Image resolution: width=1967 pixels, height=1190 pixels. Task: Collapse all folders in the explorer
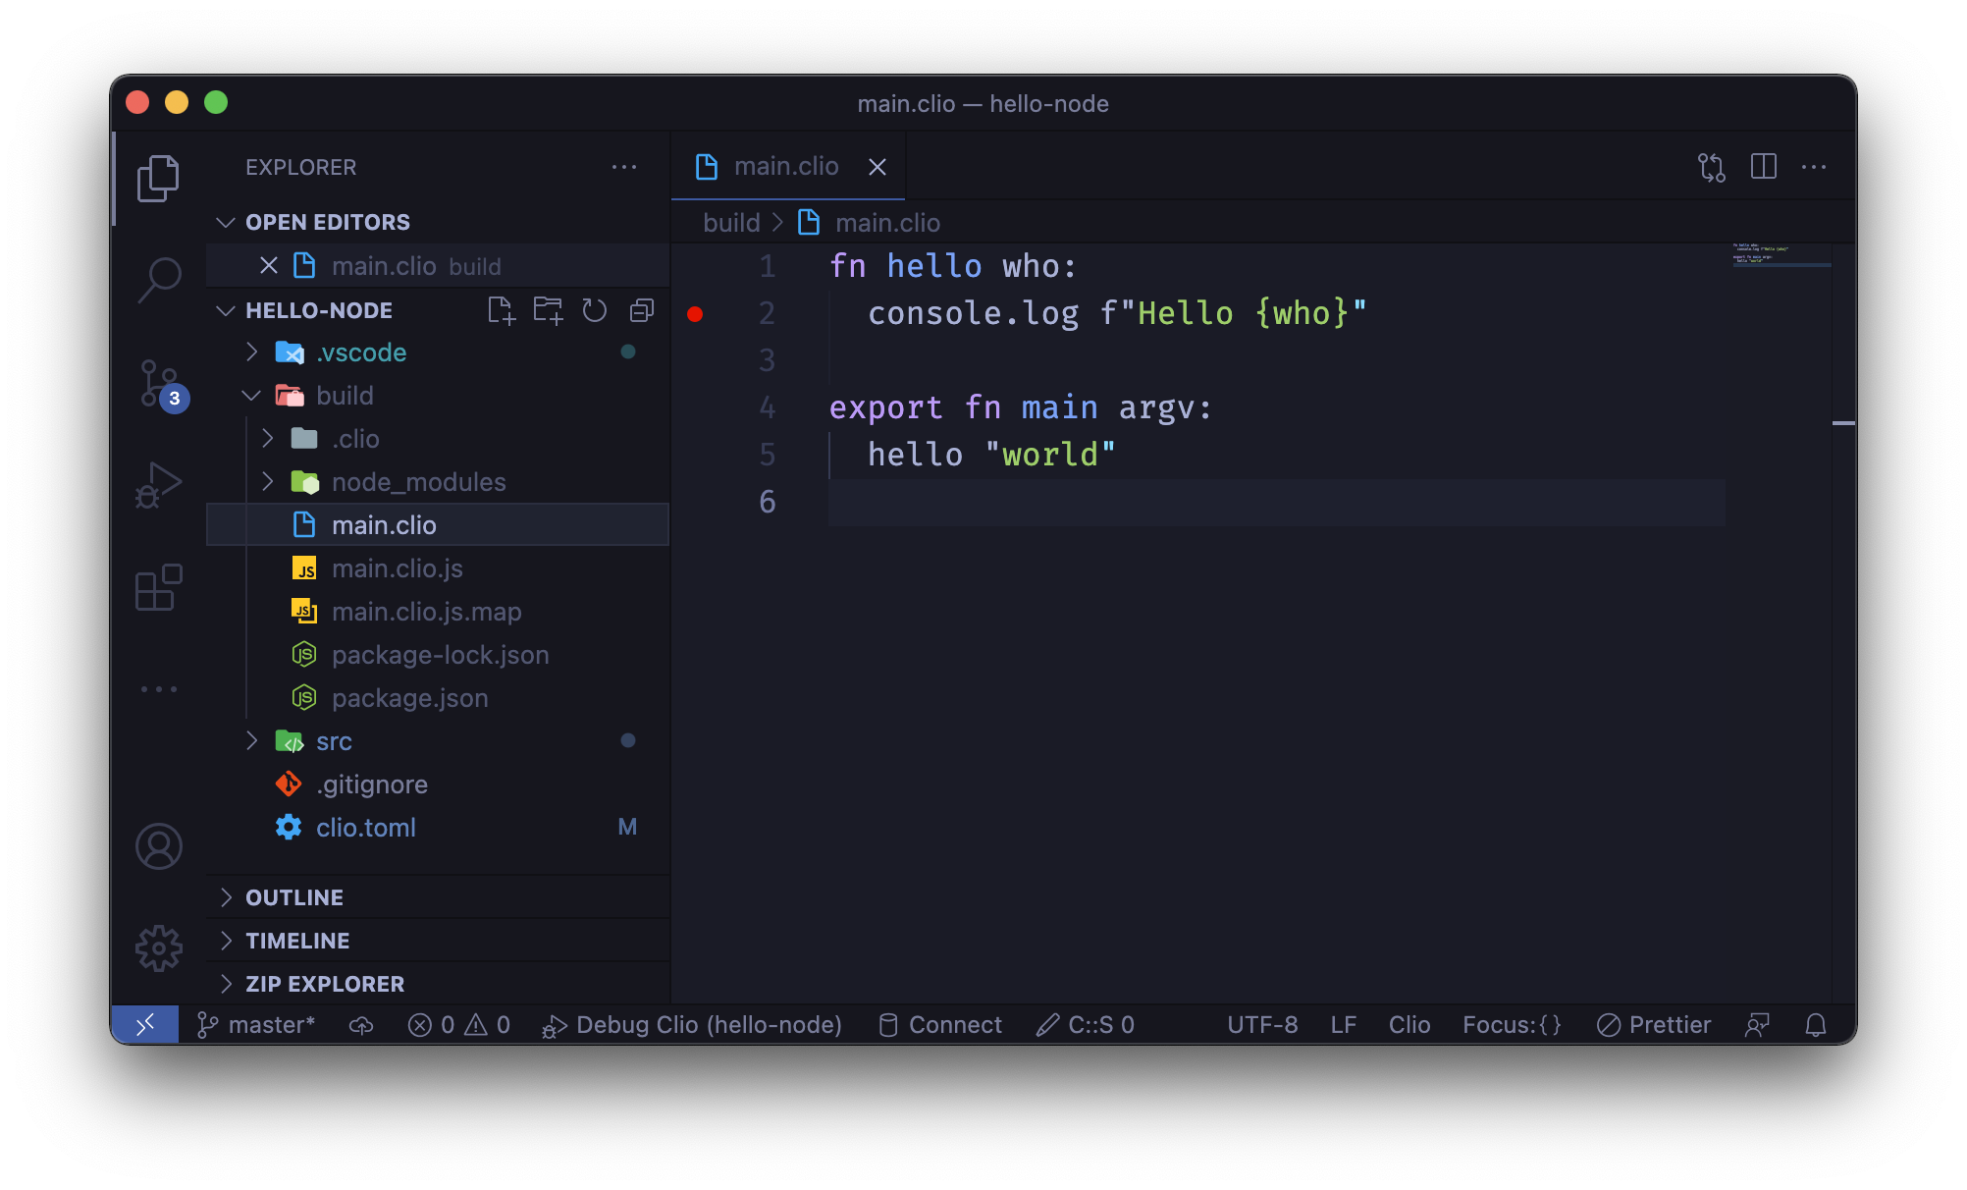coord(641,310)
